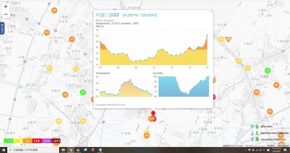Expand the hidden system tray icons
Screen dimensions: 290x153
point(246,150)
